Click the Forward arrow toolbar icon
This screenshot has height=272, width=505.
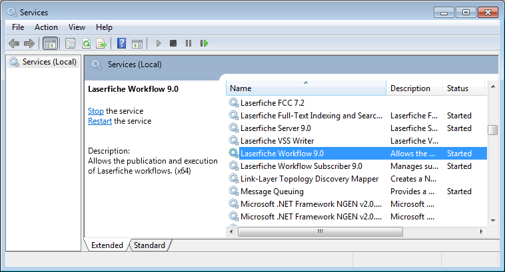coord(29,43)
